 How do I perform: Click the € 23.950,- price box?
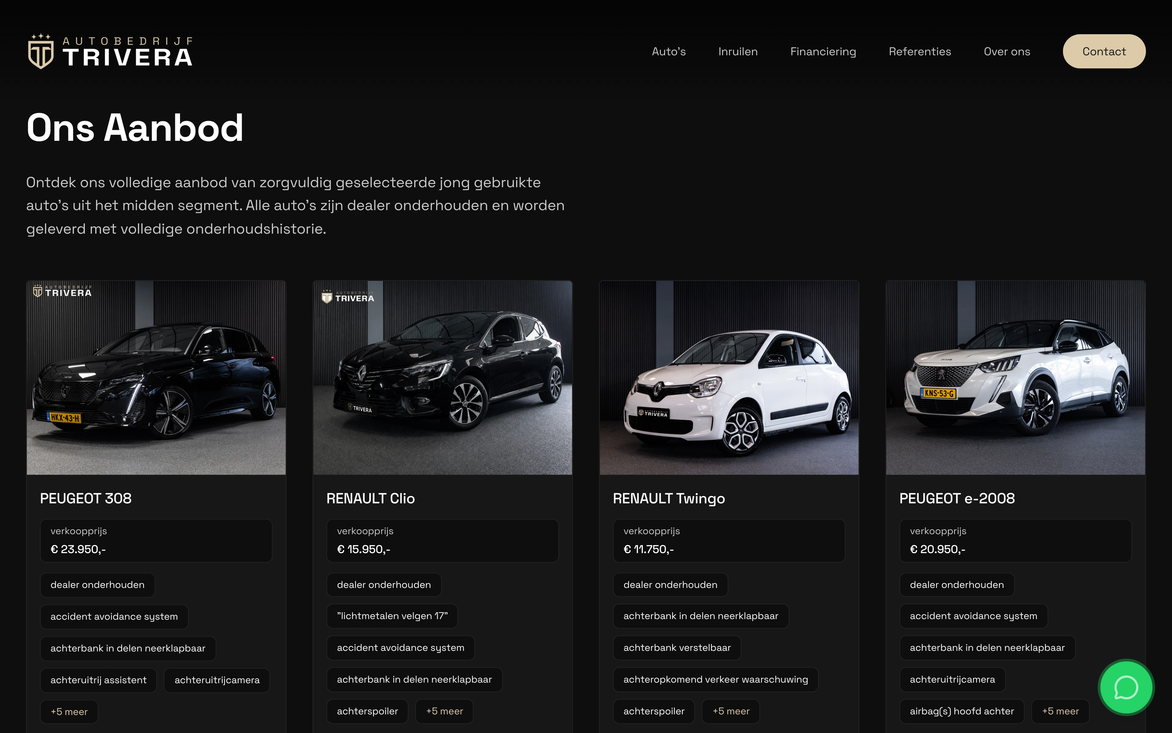click(156, 541)
